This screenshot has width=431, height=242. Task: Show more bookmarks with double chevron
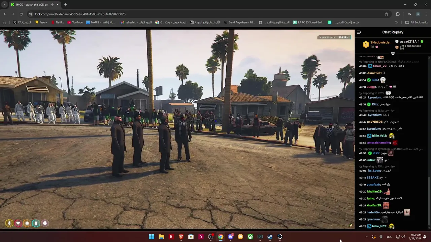(396, 23)
